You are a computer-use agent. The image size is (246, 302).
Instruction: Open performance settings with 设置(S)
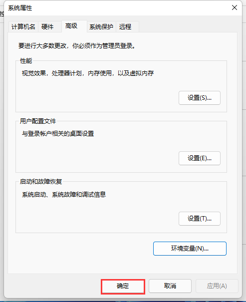[x=200, y=98]
